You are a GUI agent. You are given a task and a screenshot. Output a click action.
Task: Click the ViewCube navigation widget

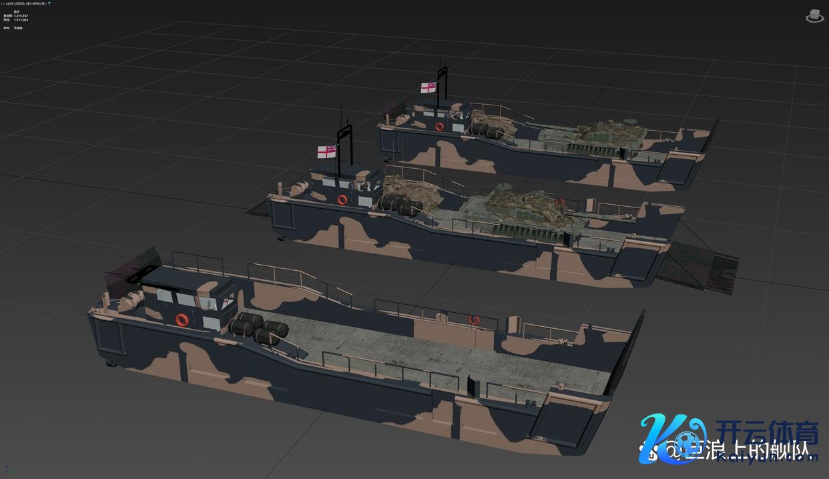pyautogui.click(x=814, y=15)
